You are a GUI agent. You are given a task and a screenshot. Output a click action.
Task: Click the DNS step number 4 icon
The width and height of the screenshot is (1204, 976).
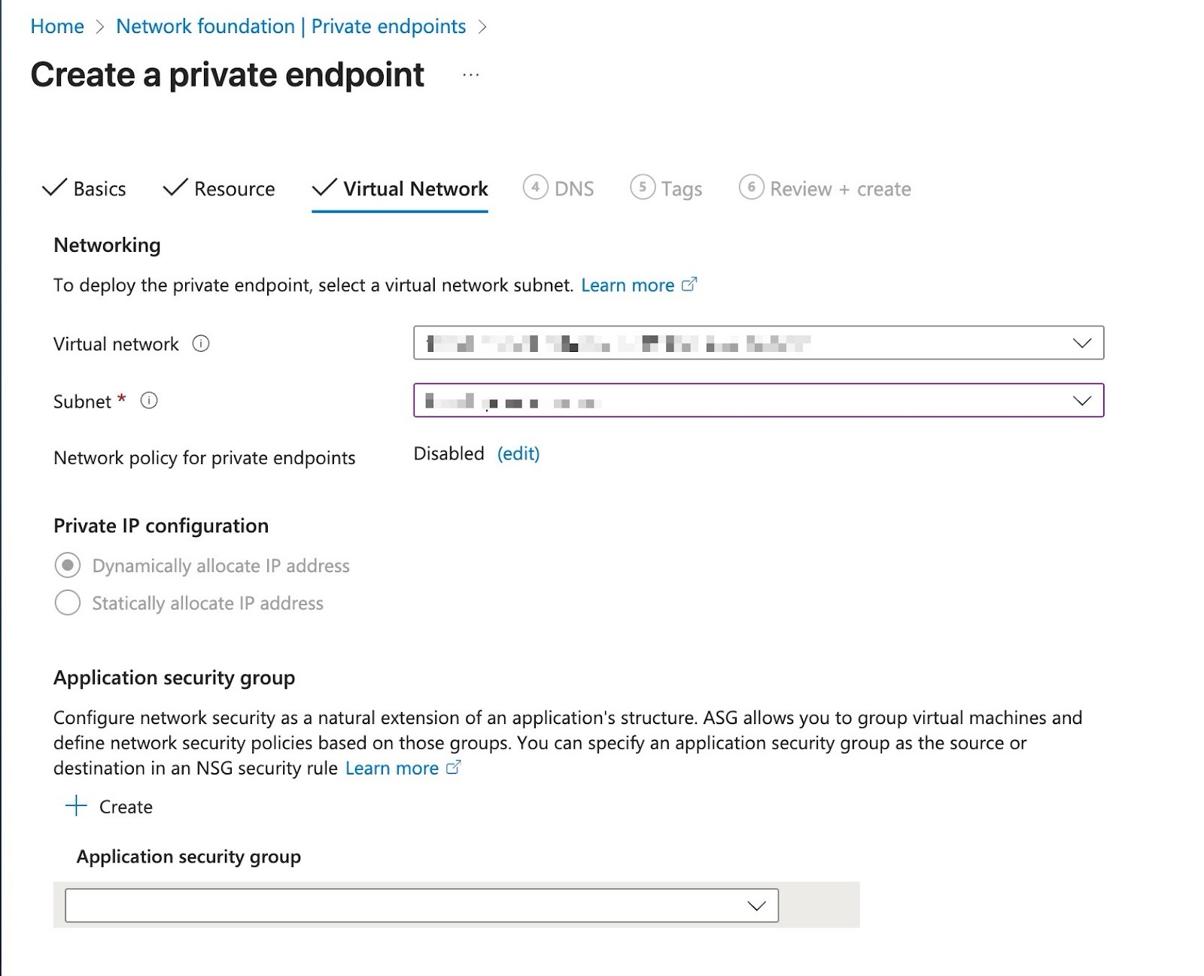click(x=535, y=187)
